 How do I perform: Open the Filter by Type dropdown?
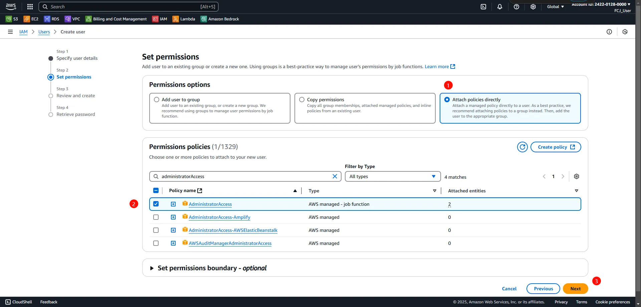pyautogui.click(x=392, y=176)
